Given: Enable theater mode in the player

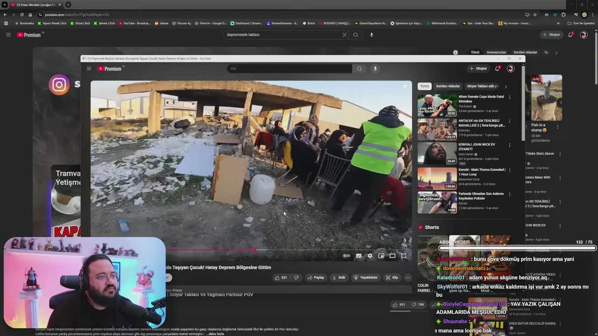Looking at the screenshot, I should [392, 256].
